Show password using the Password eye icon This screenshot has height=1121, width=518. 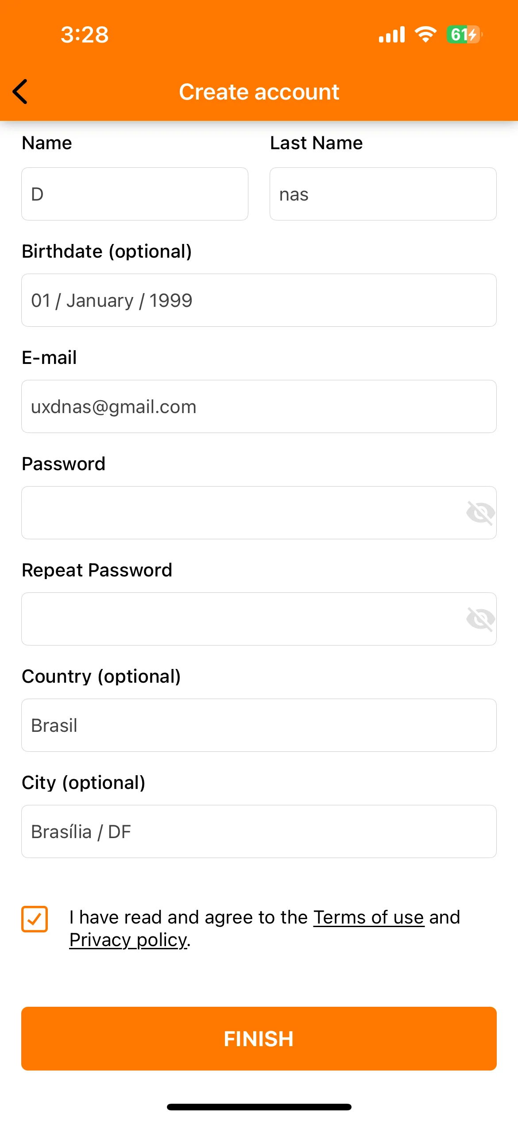point(480,513)
